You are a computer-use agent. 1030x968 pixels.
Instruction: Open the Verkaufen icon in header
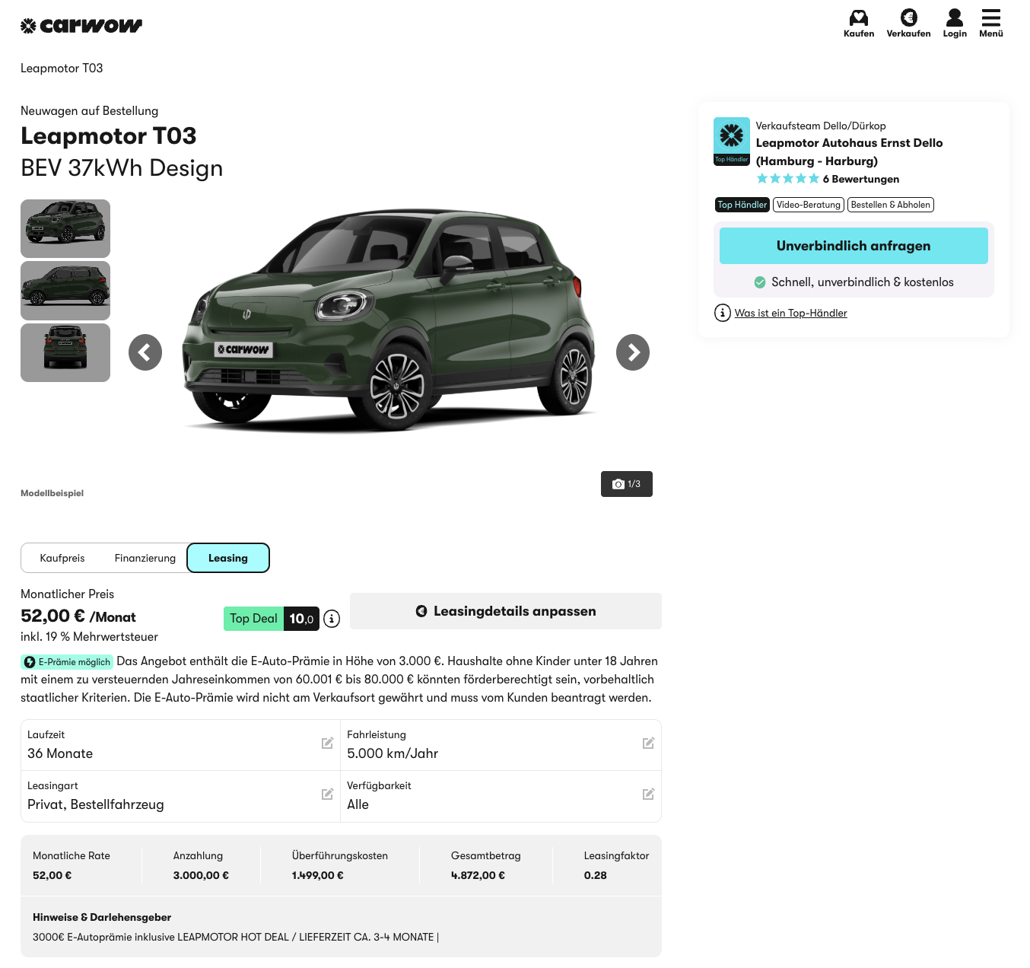pyautogui.click(x=908, y=18)
